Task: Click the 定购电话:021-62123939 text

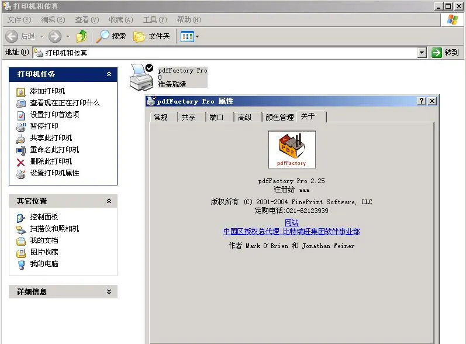Action: 292,211
